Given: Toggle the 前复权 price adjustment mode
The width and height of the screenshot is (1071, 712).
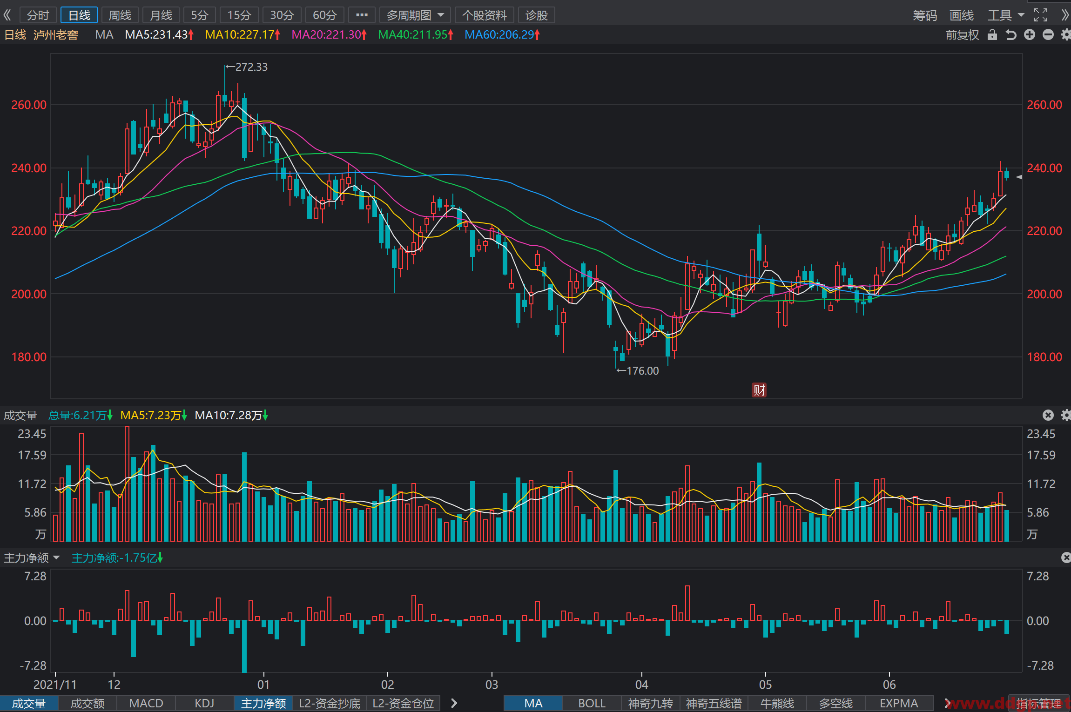Looking at the screenshot, I should 962,35.
